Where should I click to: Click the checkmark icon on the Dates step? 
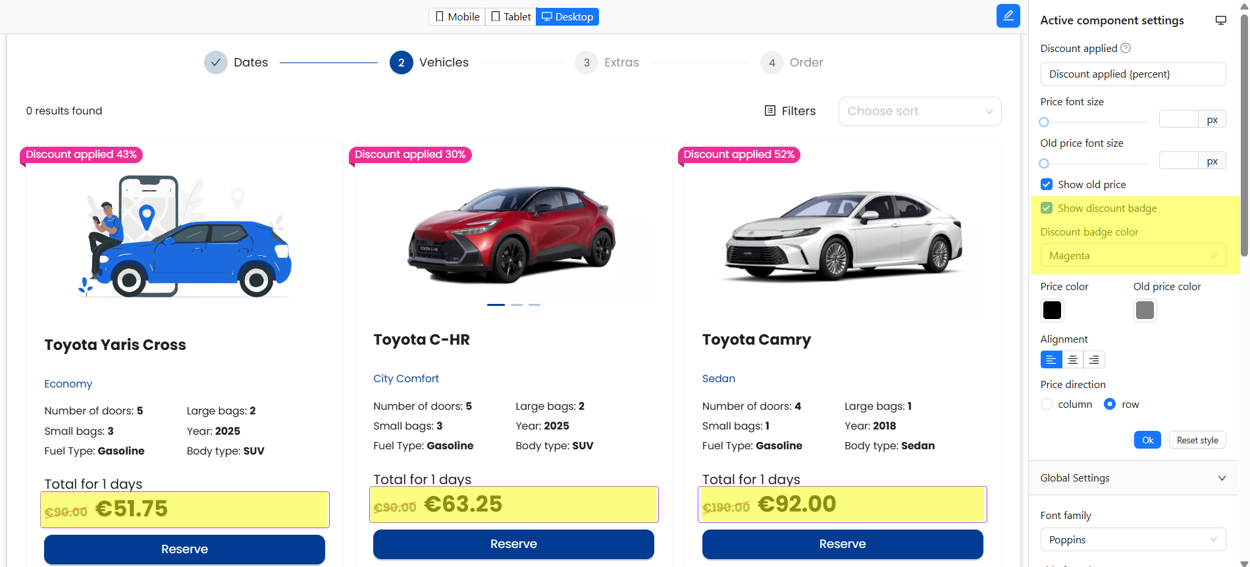coord(215,62)
